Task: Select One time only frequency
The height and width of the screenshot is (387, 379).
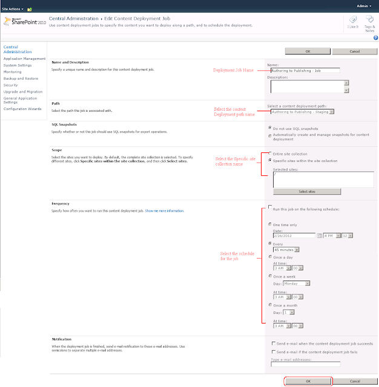Action: point(270,224)
